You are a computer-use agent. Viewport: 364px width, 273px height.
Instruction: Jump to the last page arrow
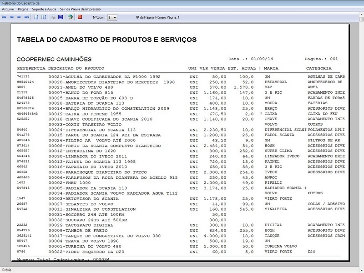pyautogui.click(x=26, y=17)
